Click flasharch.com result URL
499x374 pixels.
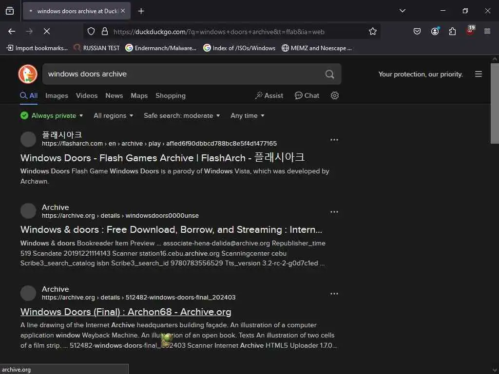(x=159, y=144)
